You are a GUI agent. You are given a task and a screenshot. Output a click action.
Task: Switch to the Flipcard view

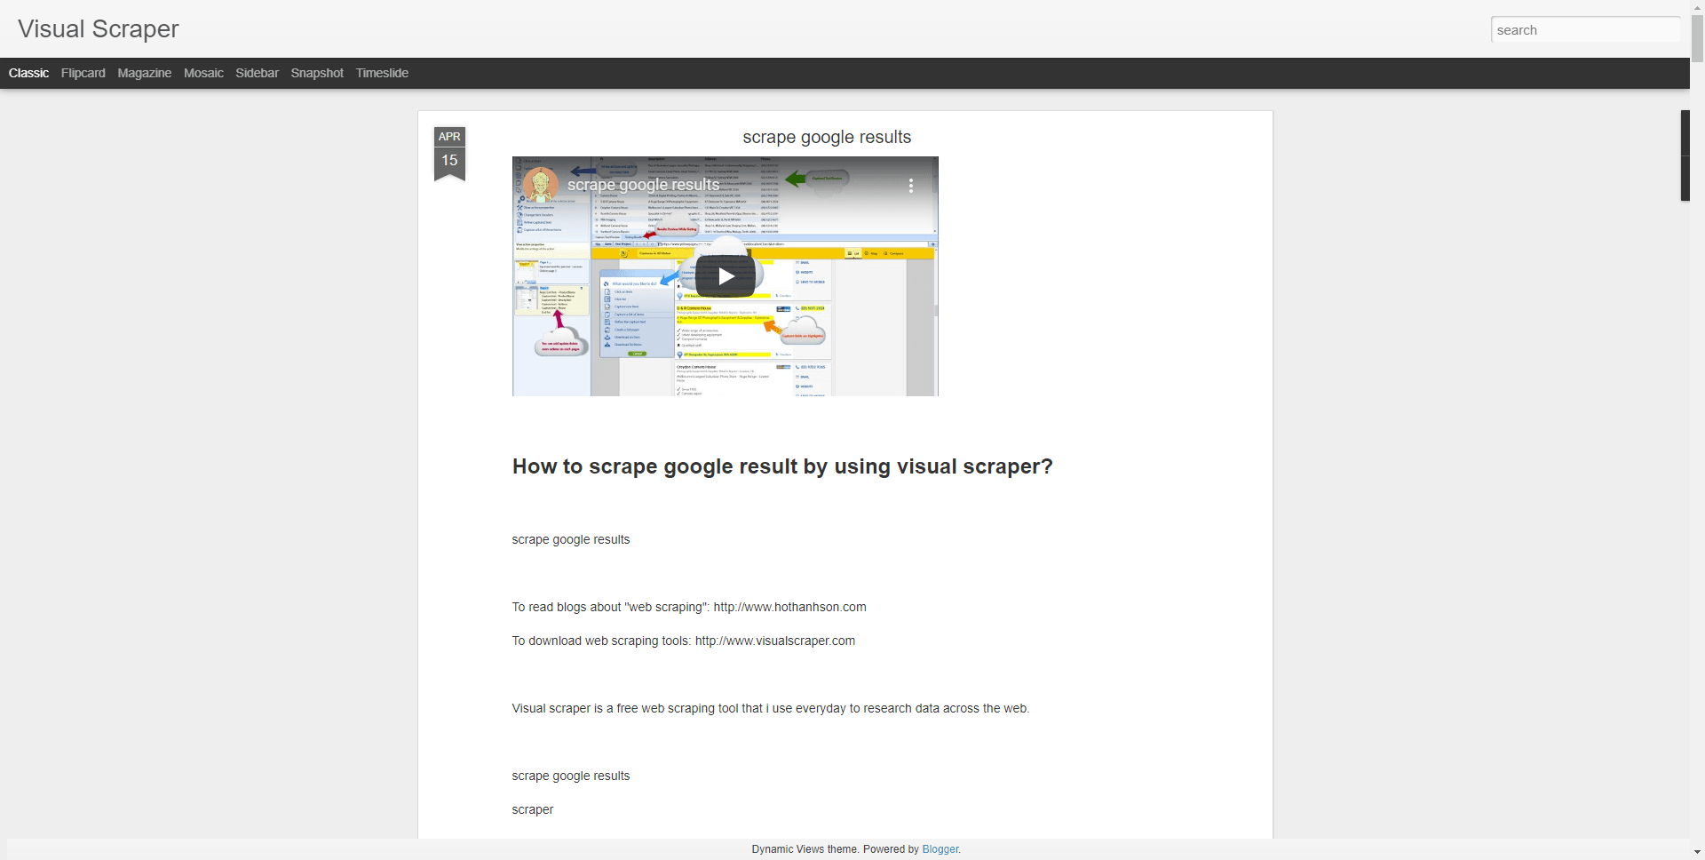(x=83, y=73)
